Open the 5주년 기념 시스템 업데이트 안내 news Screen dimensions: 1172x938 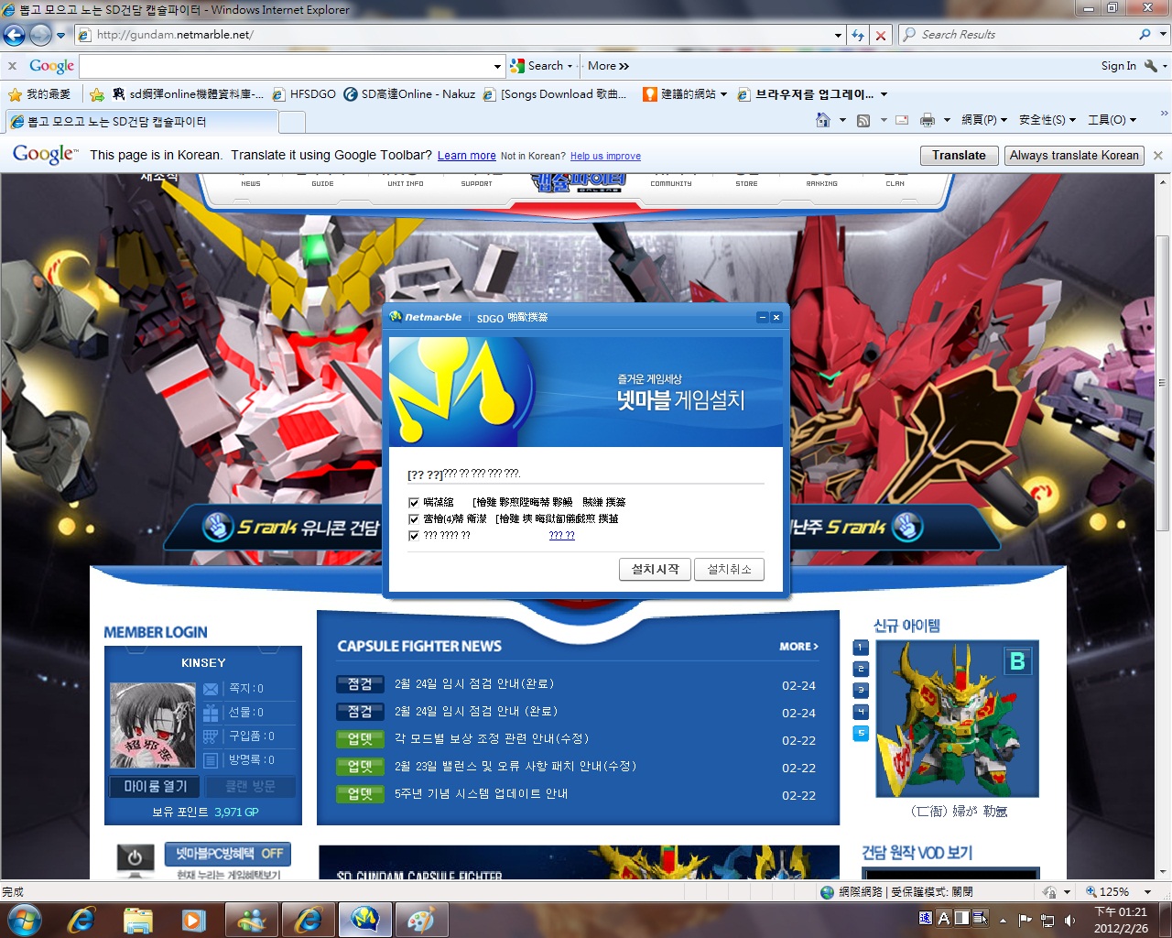pyautogui.click(x=481, y=794)
